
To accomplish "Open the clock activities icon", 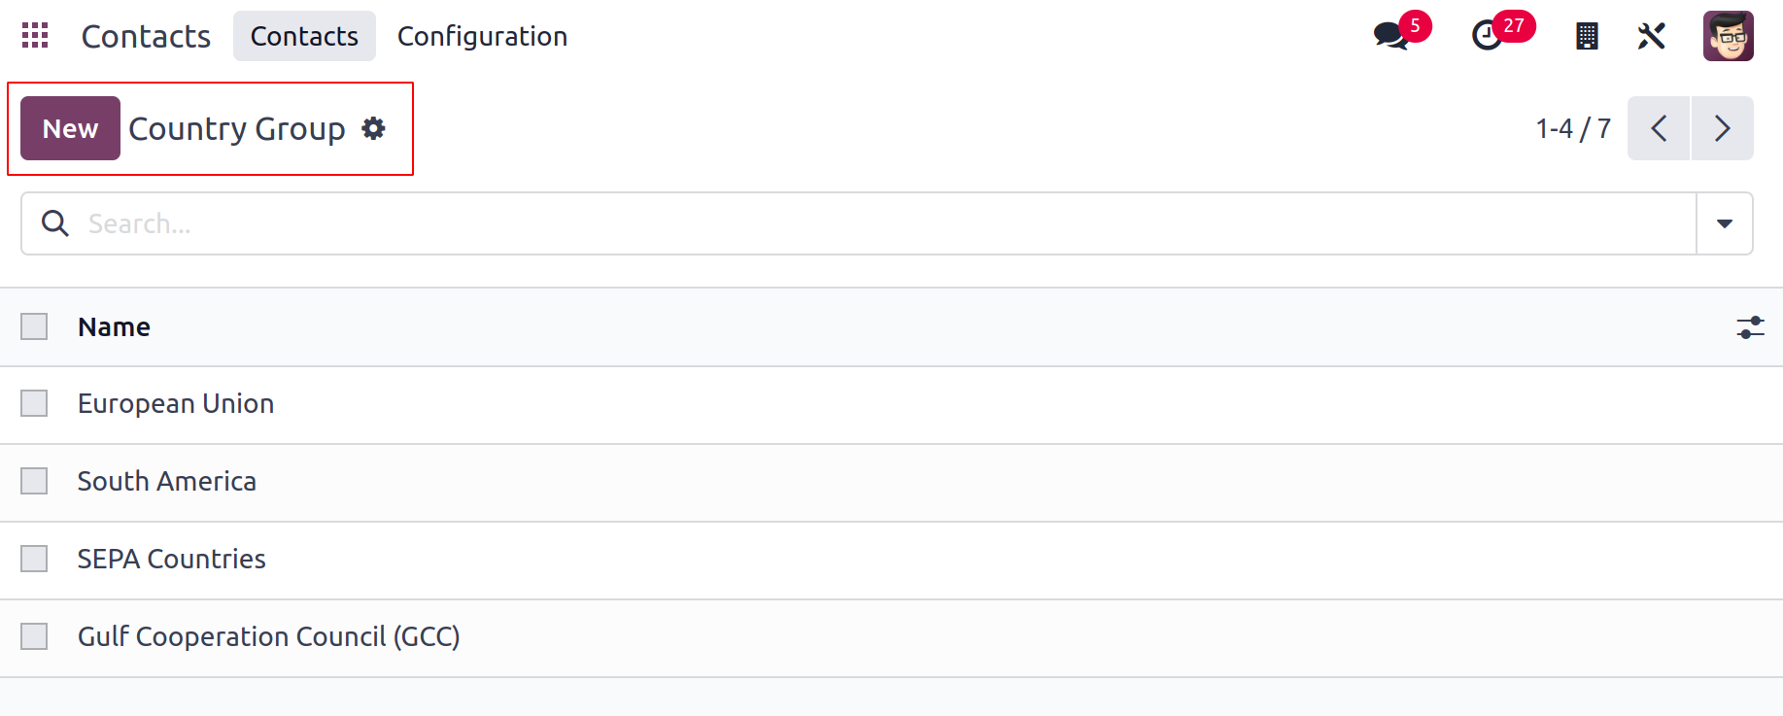I will pos(1487,36).
